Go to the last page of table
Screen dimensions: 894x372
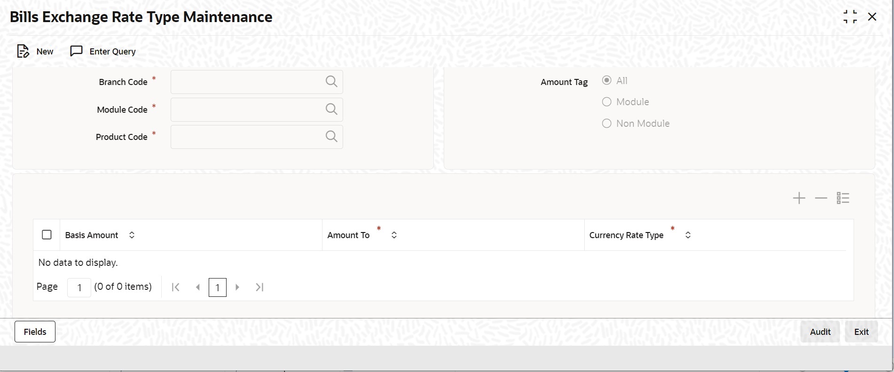point(259,287)
